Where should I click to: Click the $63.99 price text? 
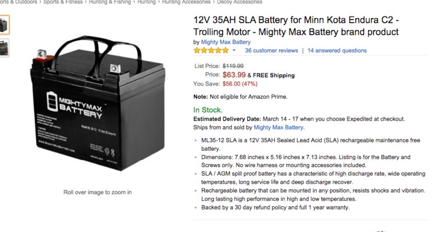(234, 75)
